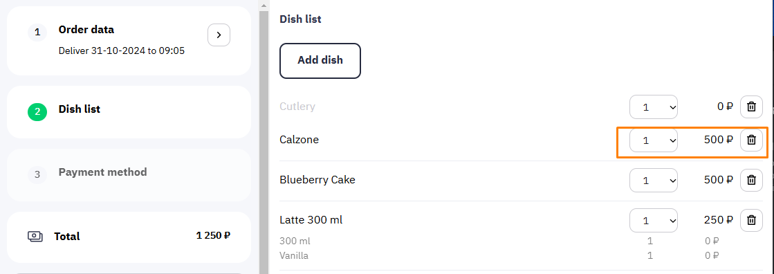Open the Calzone quantity dropdown
This screenshot has width=774, height=274.
coord(654,140)
